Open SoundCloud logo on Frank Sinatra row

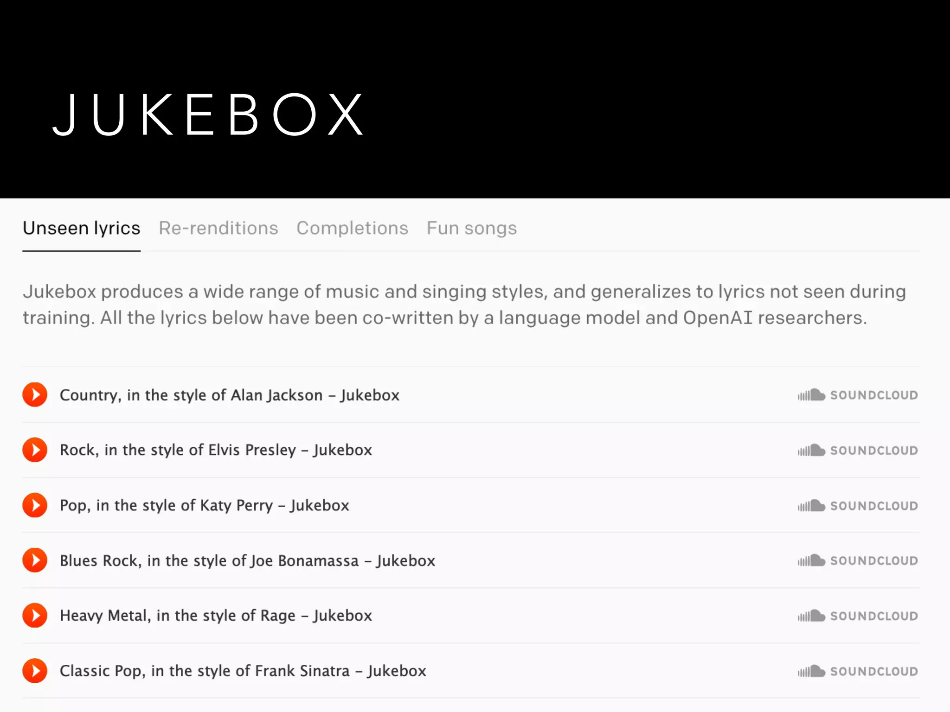click(x=857, y=671)
